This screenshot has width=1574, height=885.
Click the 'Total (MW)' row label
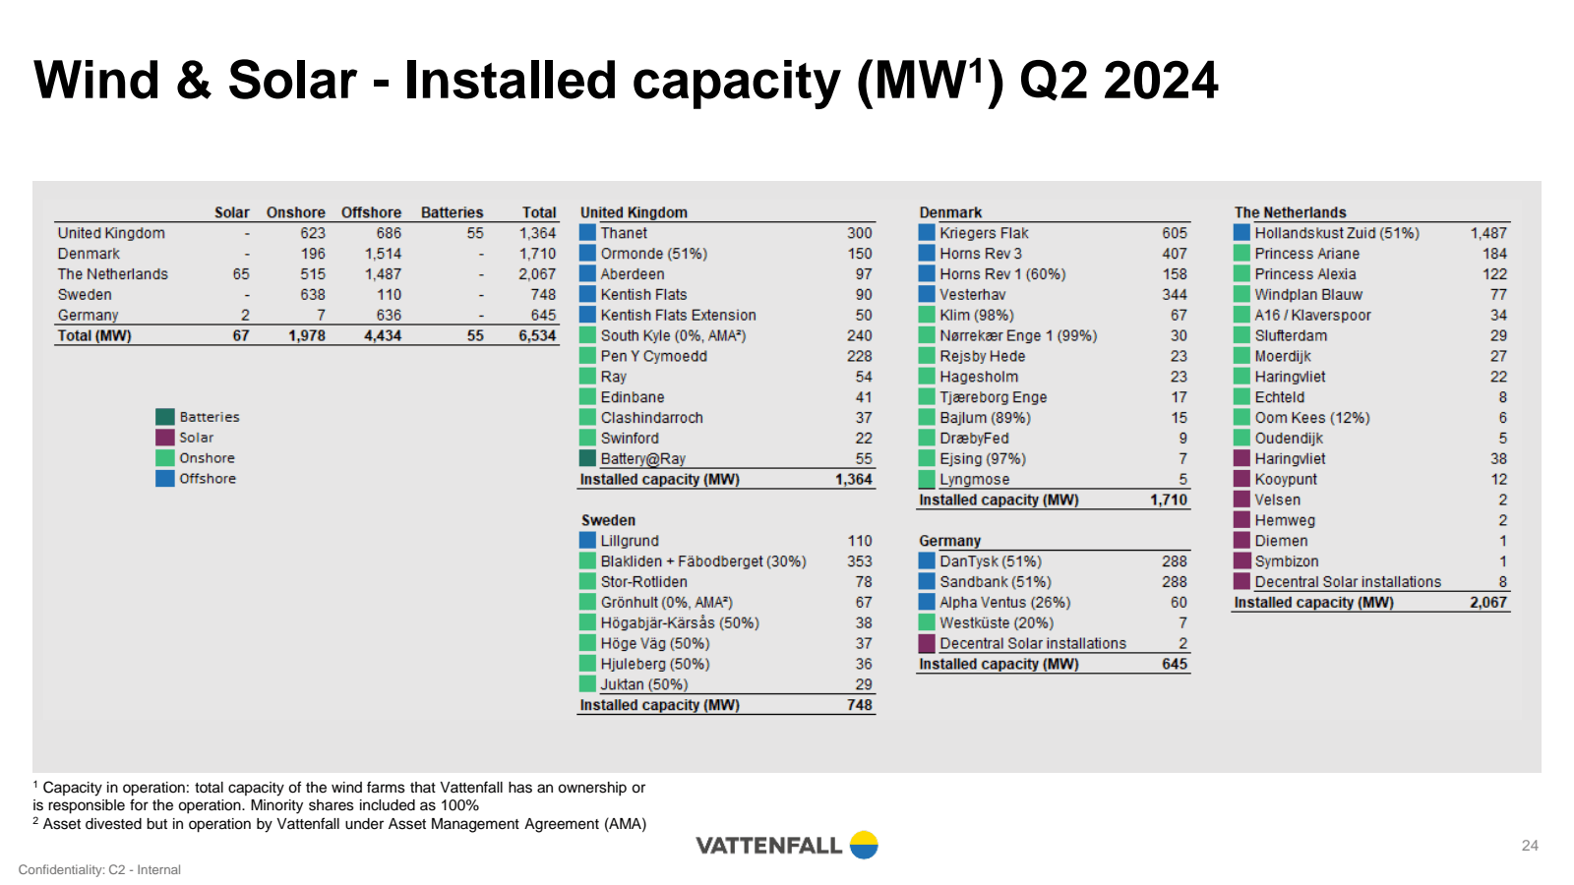[94, 336]
